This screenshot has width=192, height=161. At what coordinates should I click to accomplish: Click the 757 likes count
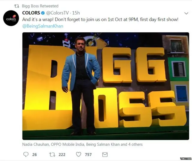pos(88,154)
